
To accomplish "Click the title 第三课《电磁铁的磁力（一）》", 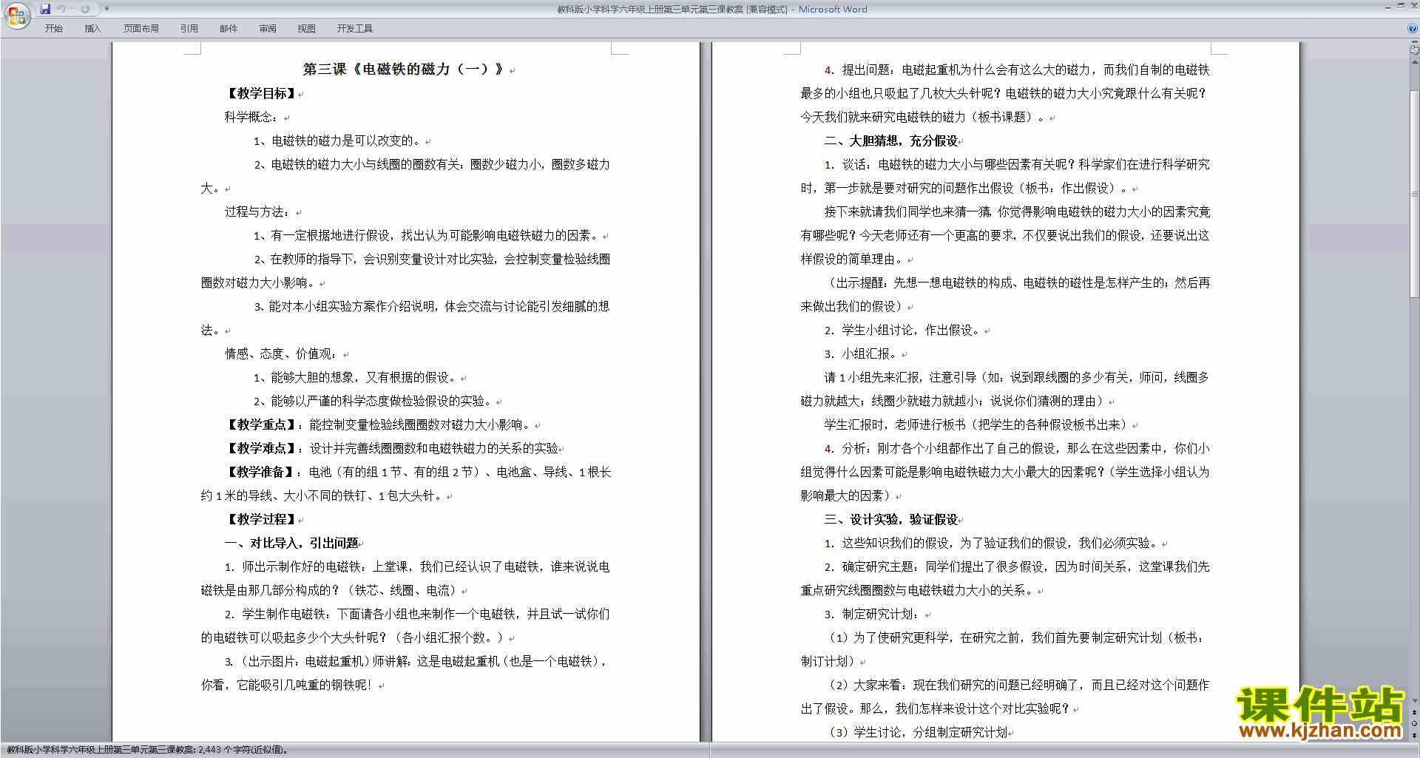I will (404, 70).
